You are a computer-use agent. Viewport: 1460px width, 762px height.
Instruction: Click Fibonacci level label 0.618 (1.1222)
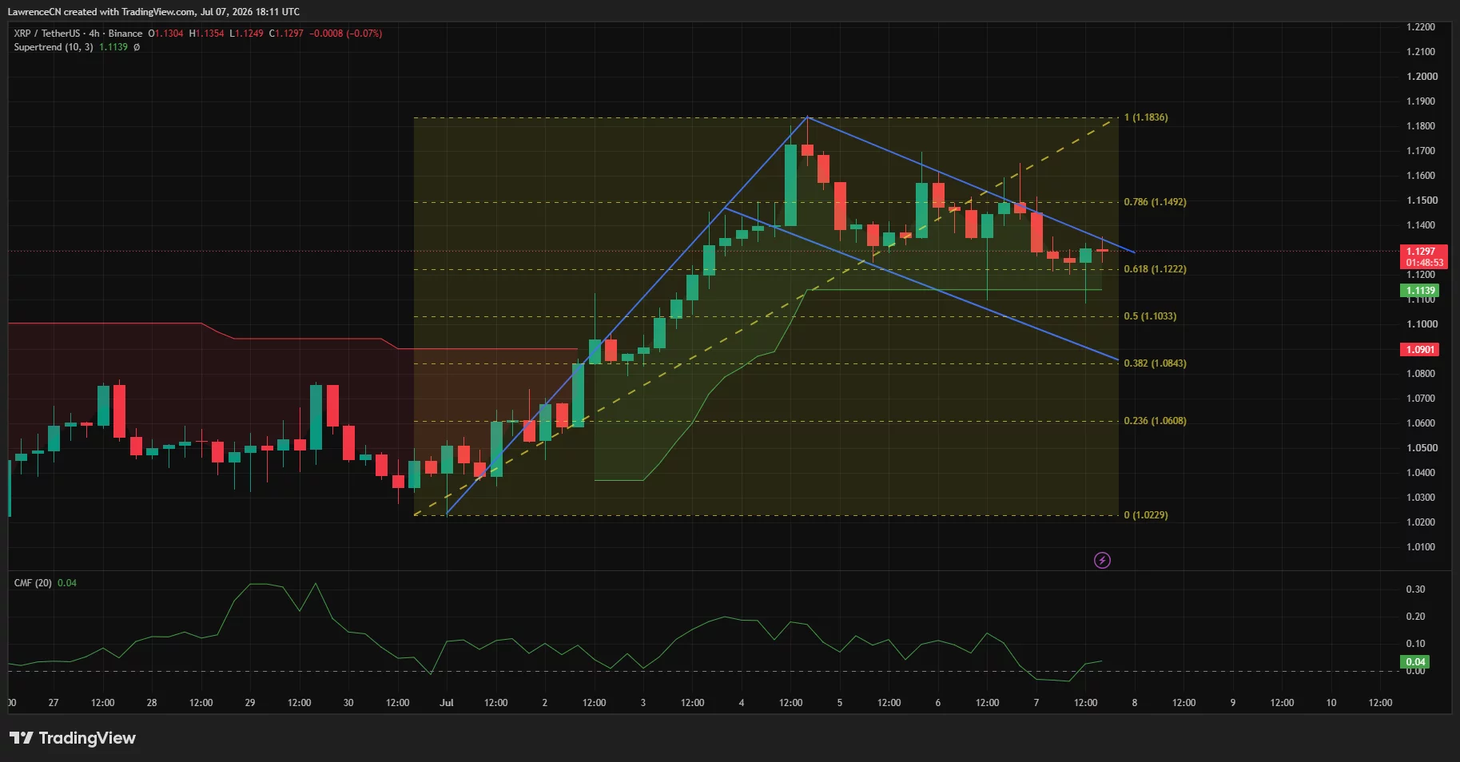(1155, 269)
